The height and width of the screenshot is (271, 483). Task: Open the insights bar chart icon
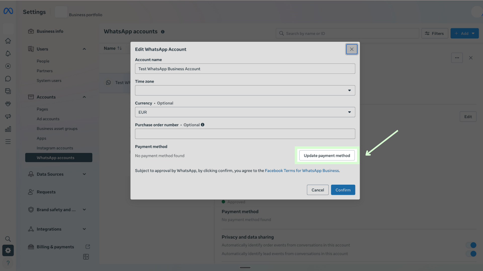(x=8, y=129)
